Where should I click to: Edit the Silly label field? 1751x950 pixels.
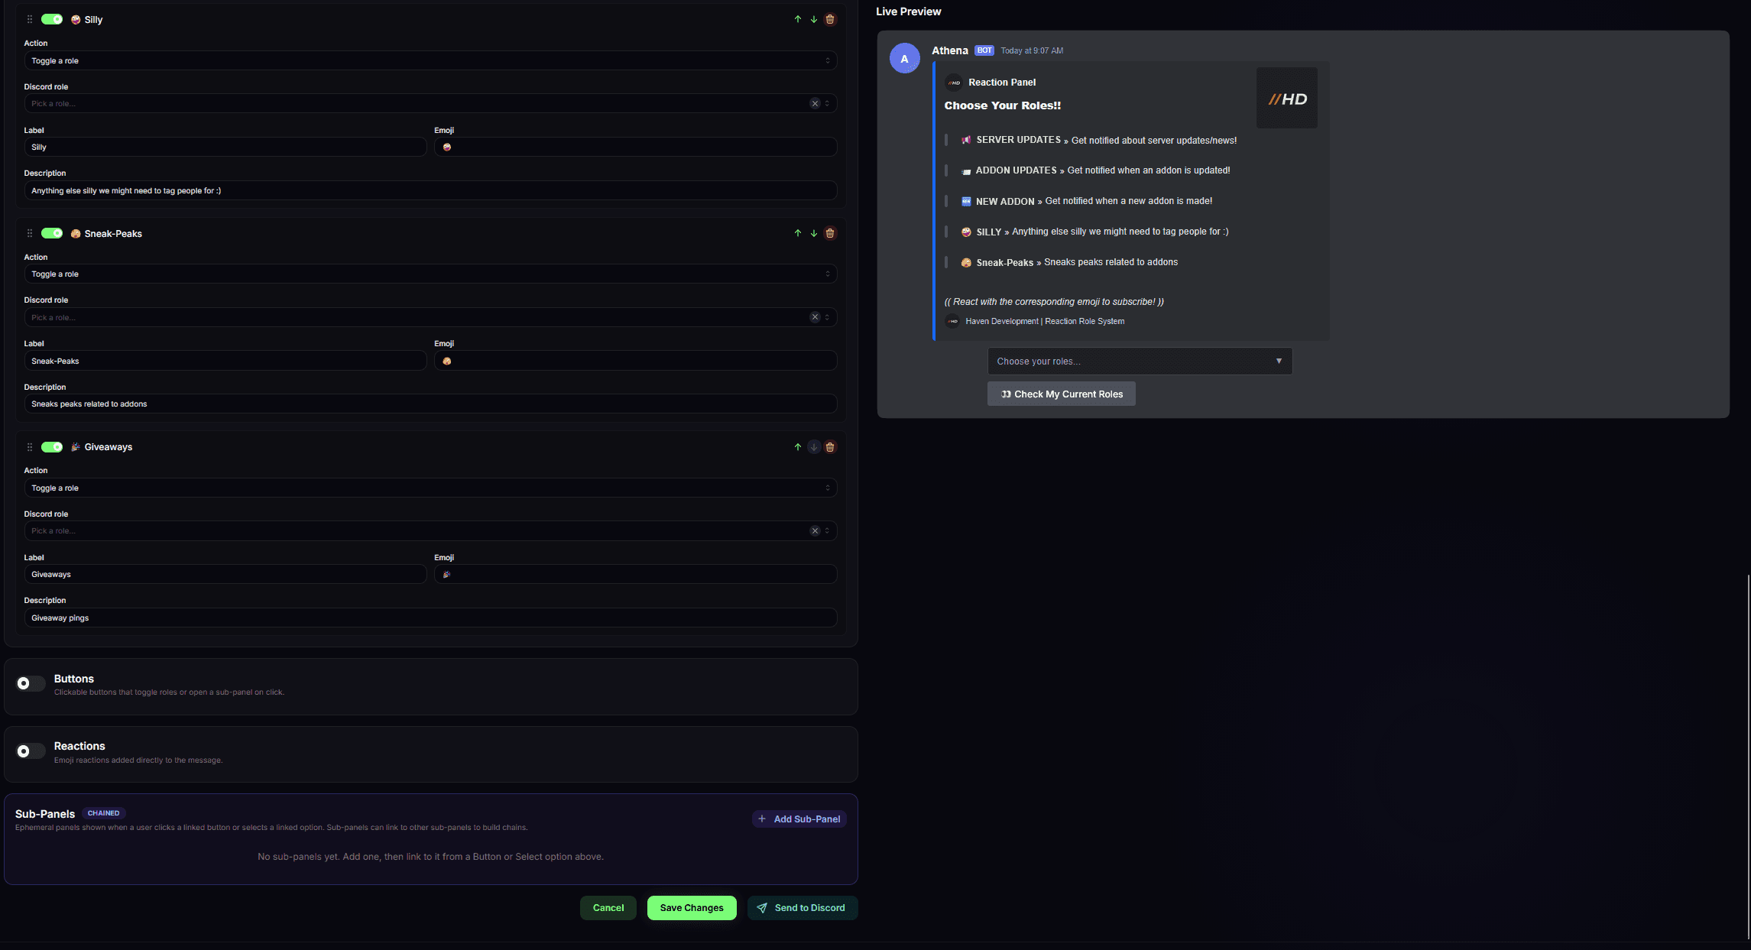coord(225,147)
